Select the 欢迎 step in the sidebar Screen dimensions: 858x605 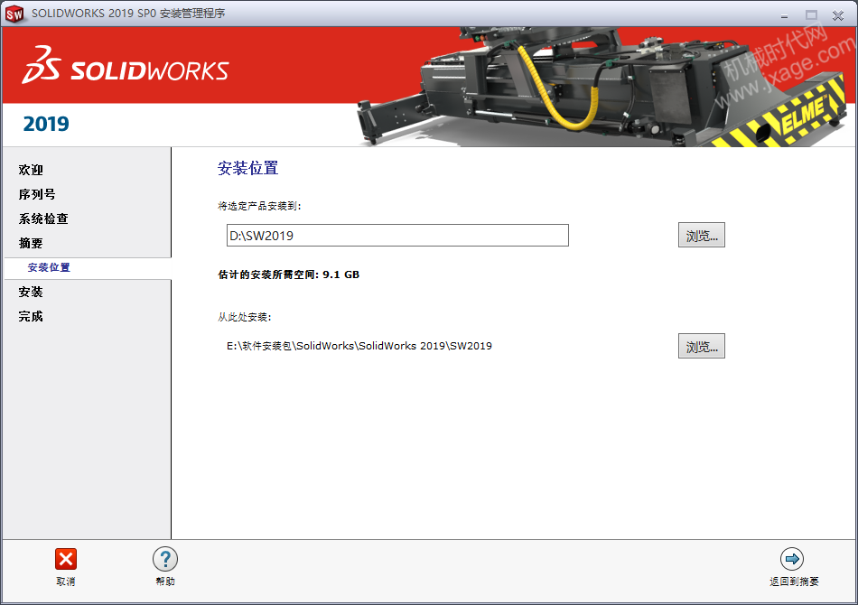[31, 170]
